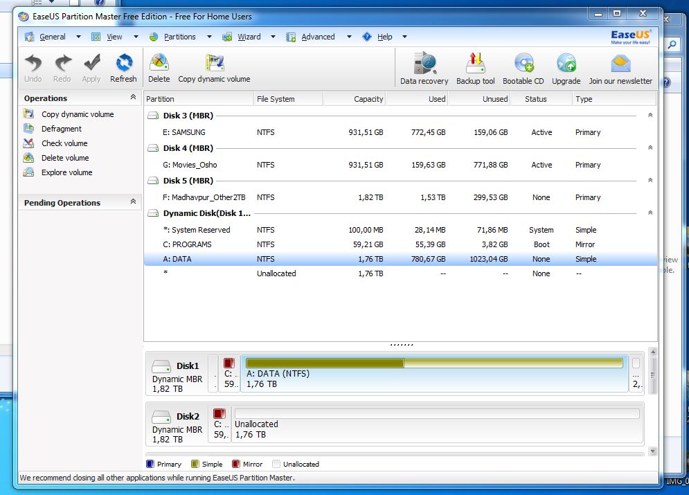Expand the Advanced menu dropdown arrow
The width and height of the screenshot is (689, 495).
tap(349, 37)
